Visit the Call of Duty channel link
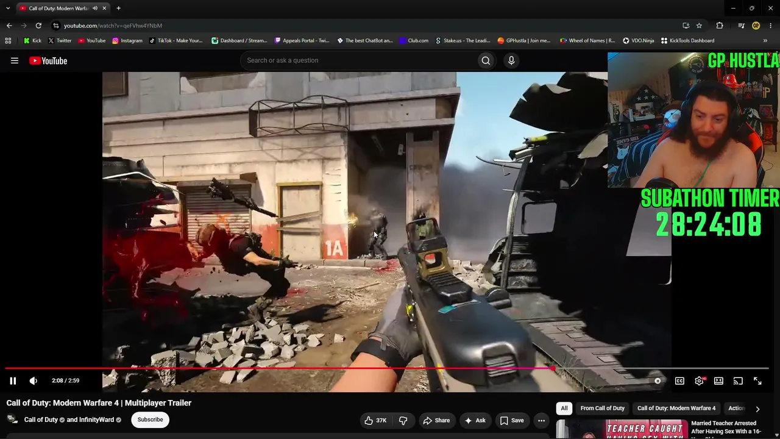Screen dimensions: 780x439 pyautogui.click(x=41, y=419)
